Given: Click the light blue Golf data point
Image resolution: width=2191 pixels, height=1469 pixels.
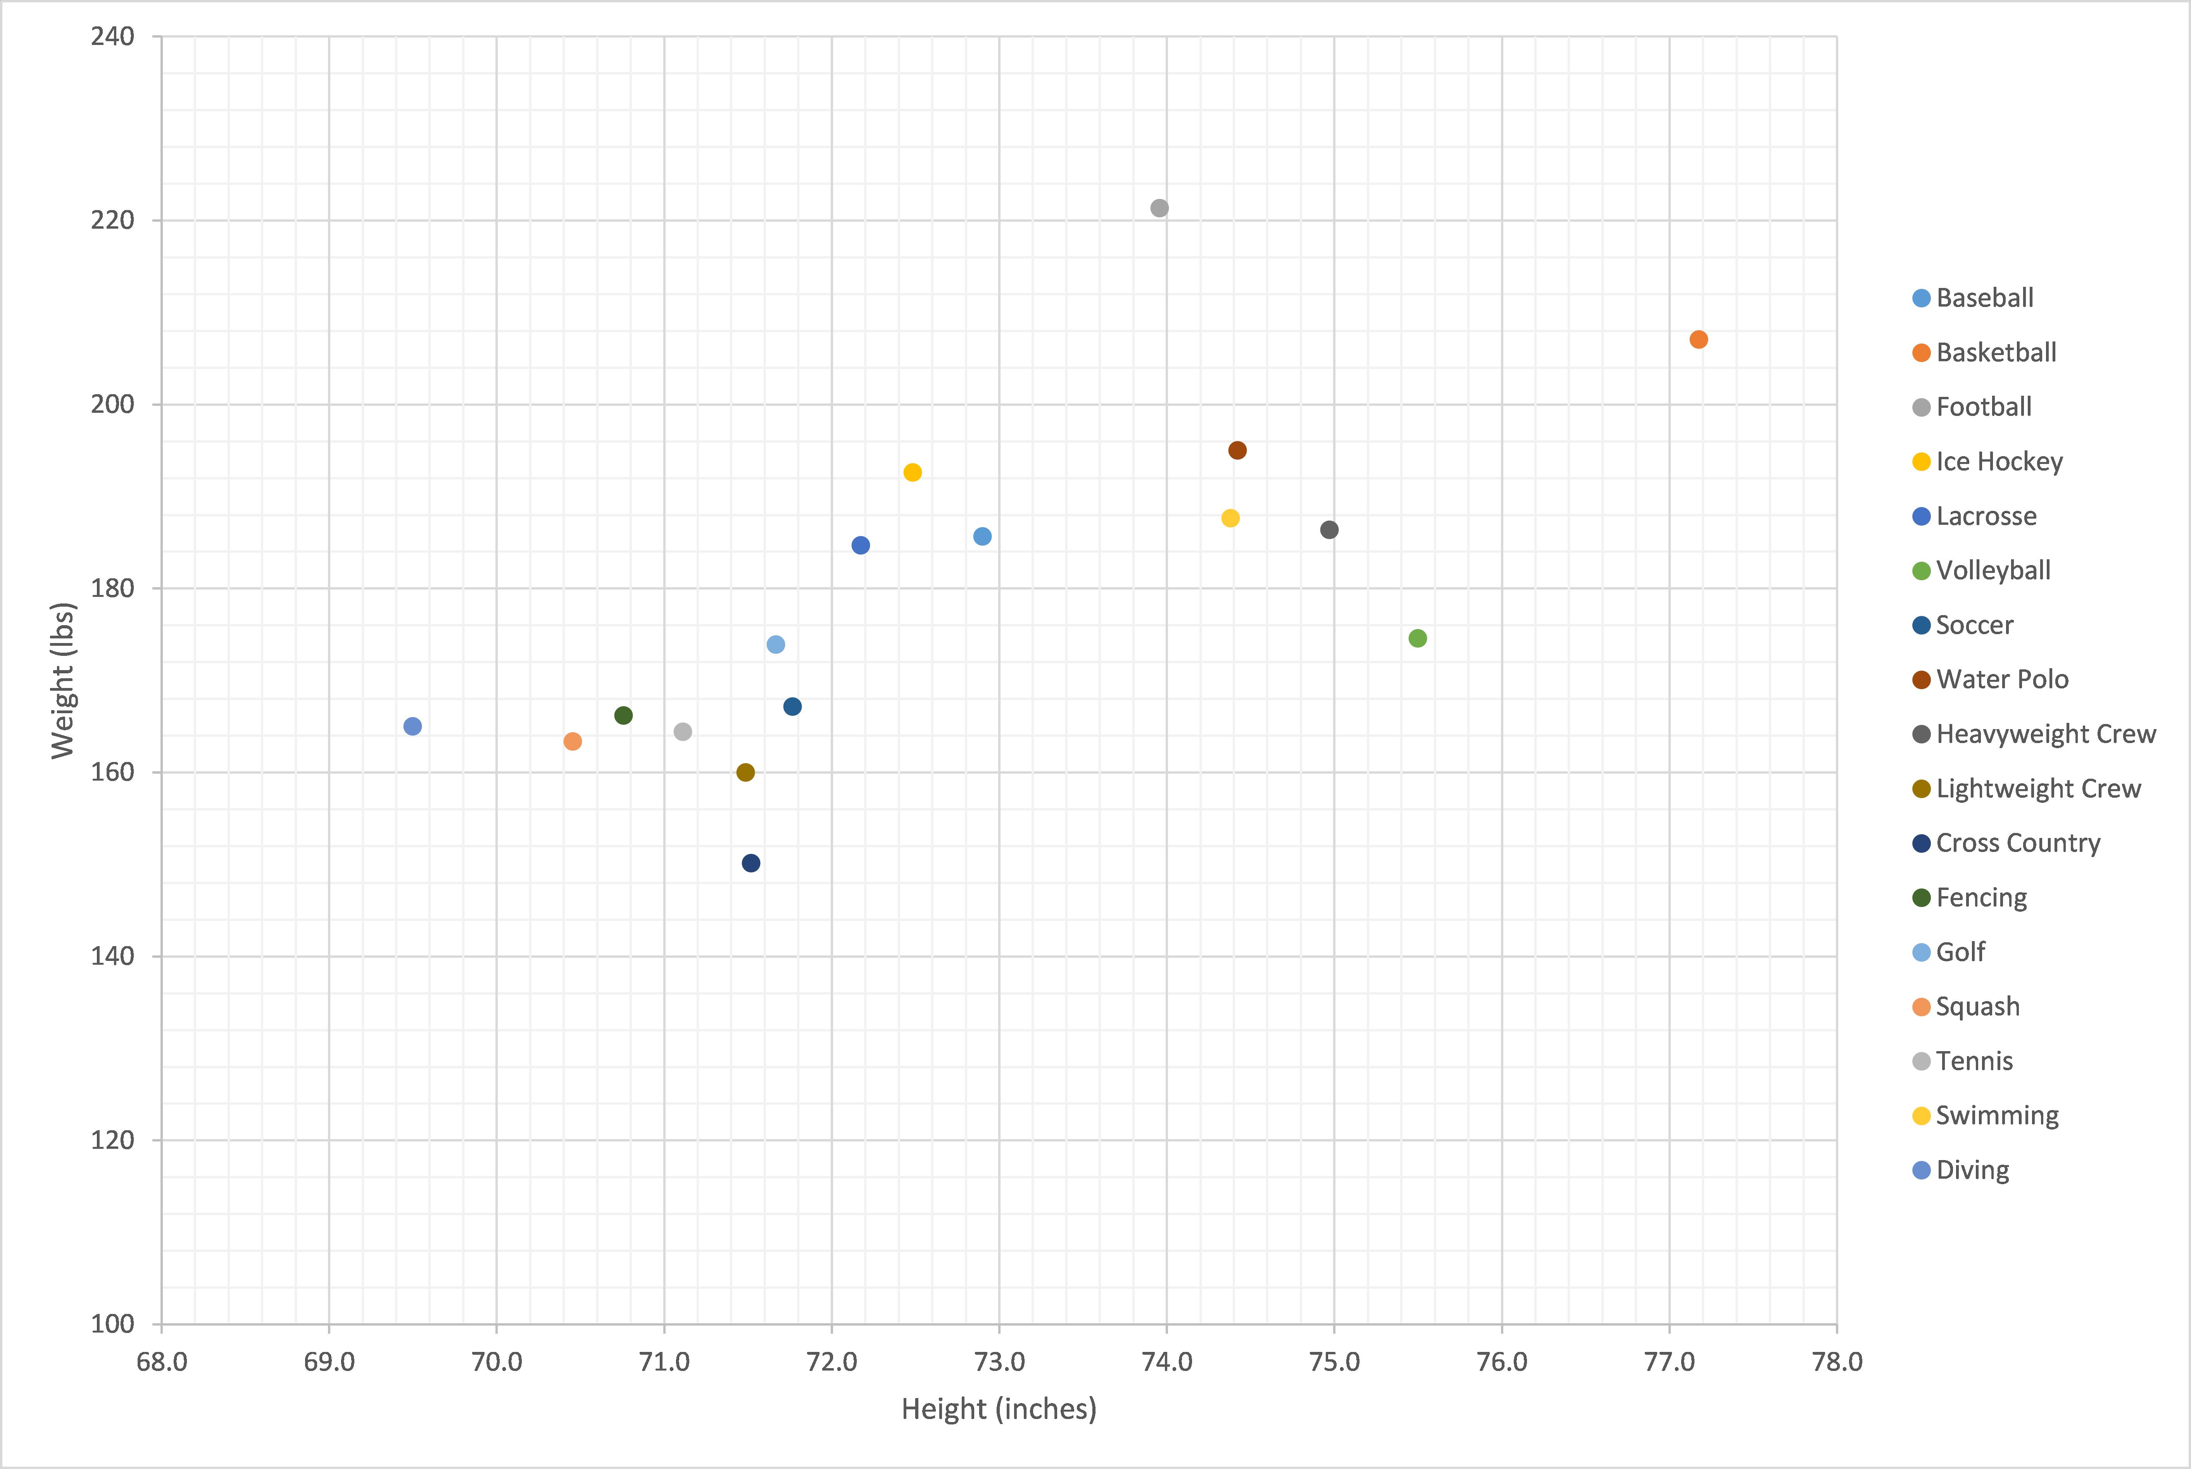Looking at the screenshot, I should [776, 645].
